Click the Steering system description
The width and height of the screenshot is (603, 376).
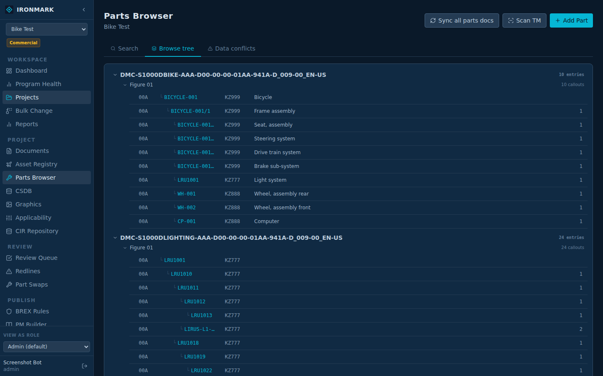point(275,139)
